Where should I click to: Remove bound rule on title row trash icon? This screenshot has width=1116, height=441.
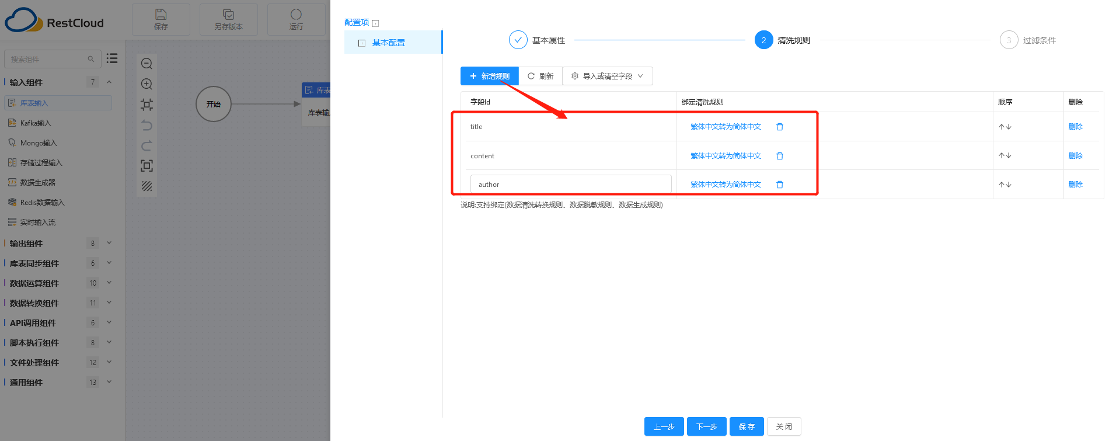(x=780, y=127)
